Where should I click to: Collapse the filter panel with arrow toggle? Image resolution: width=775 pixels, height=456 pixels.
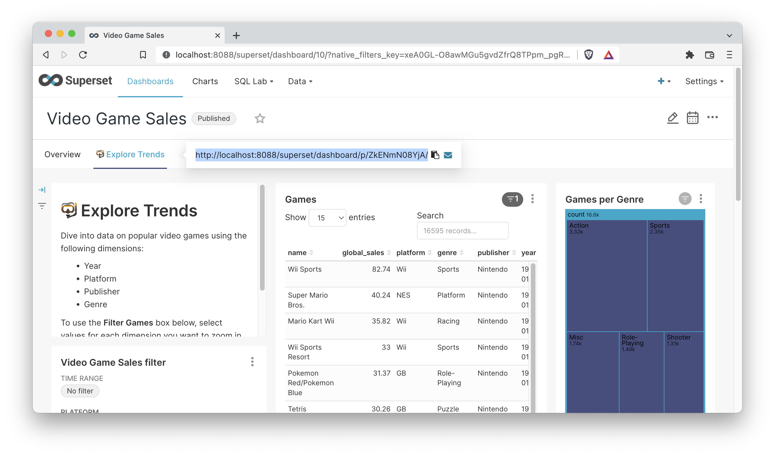[43, 190]
